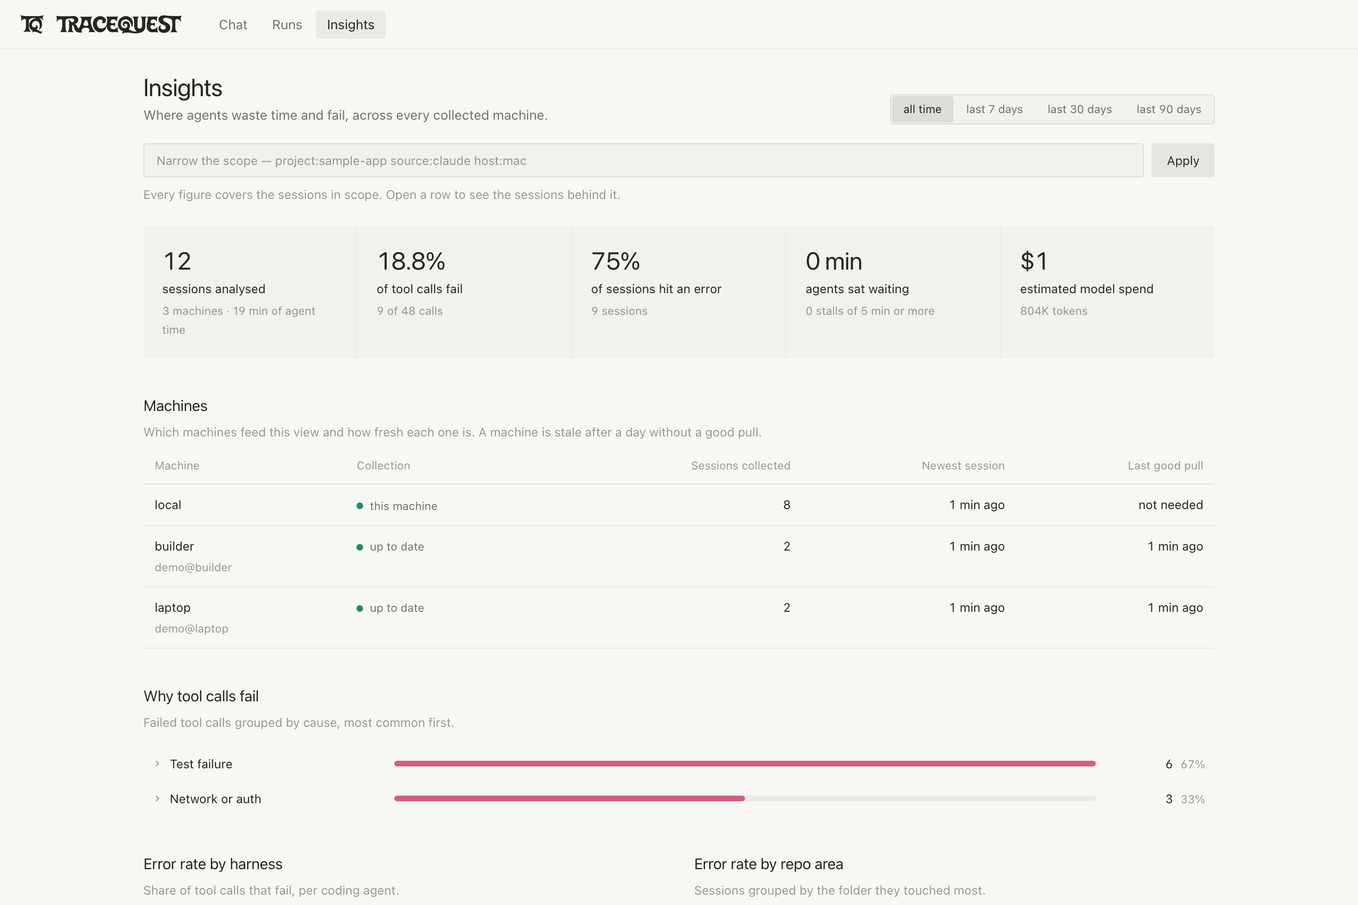Select the Insights tab
Screen dimensions: 1358x905
(x=350, y=25)
